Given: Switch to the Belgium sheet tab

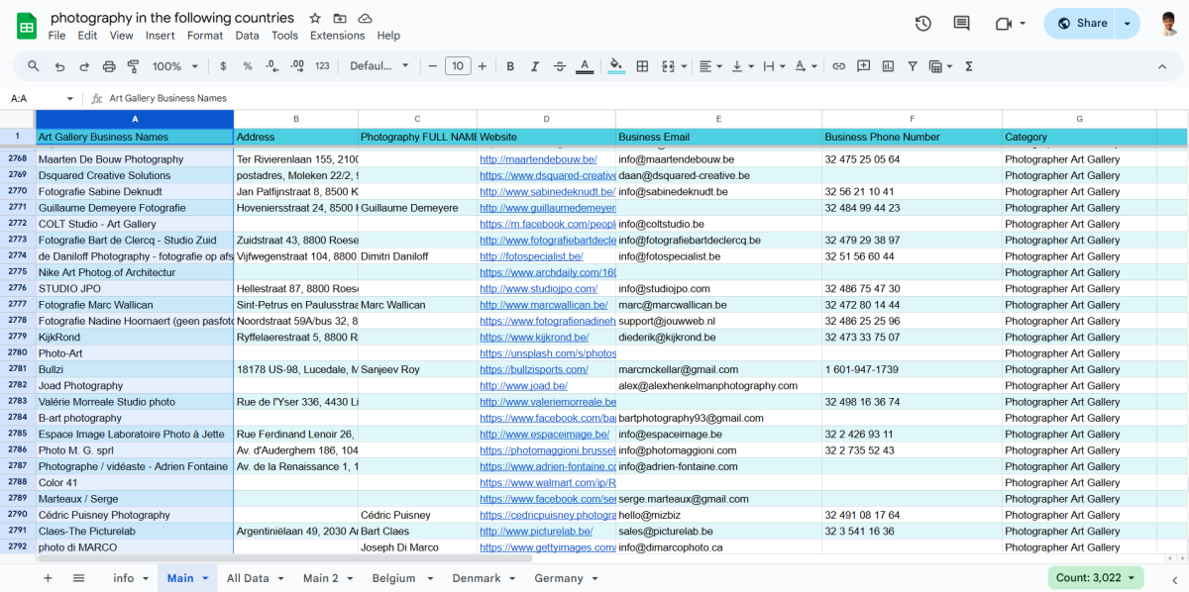Looking at the screenshot, I should coord(400,578).
